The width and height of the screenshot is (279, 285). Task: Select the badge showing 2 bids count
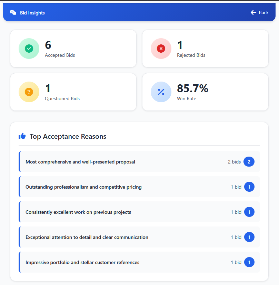(x=249, y=161)
